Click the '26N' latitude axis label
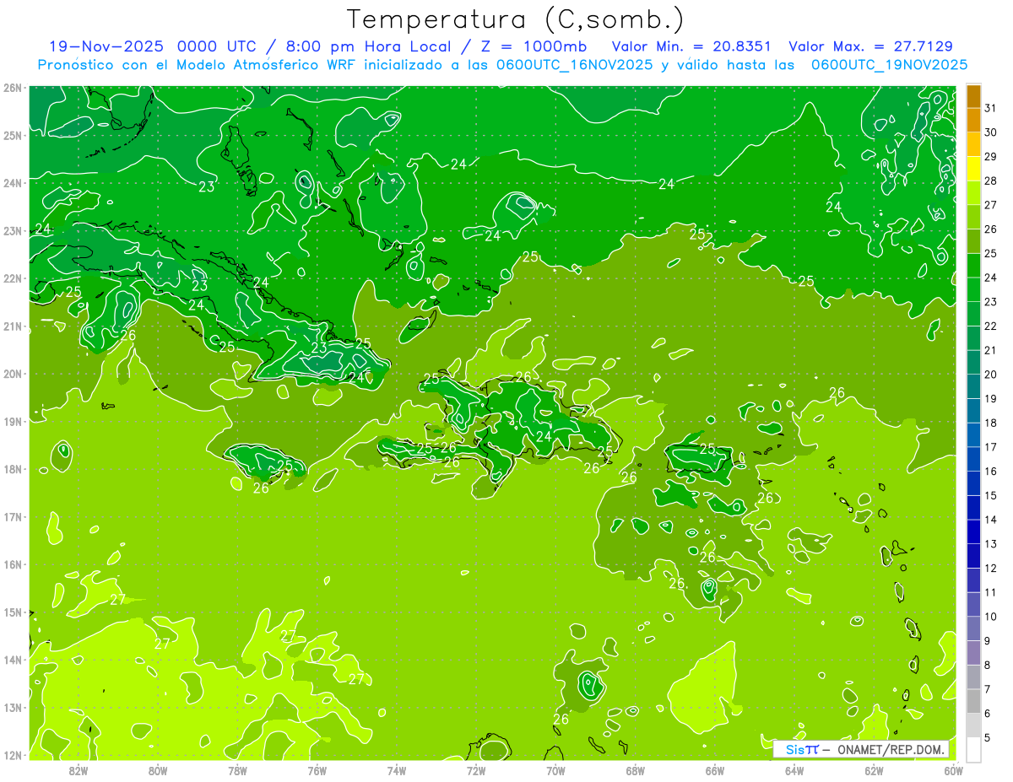The image size is (1013, 782). (12, 88)
